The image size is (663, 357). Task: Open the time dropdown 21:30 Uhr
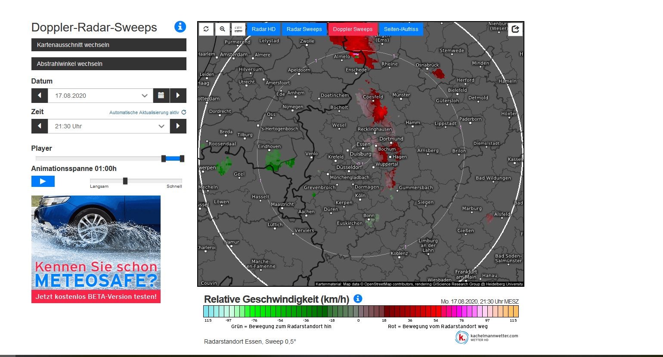tap(109, 126)
